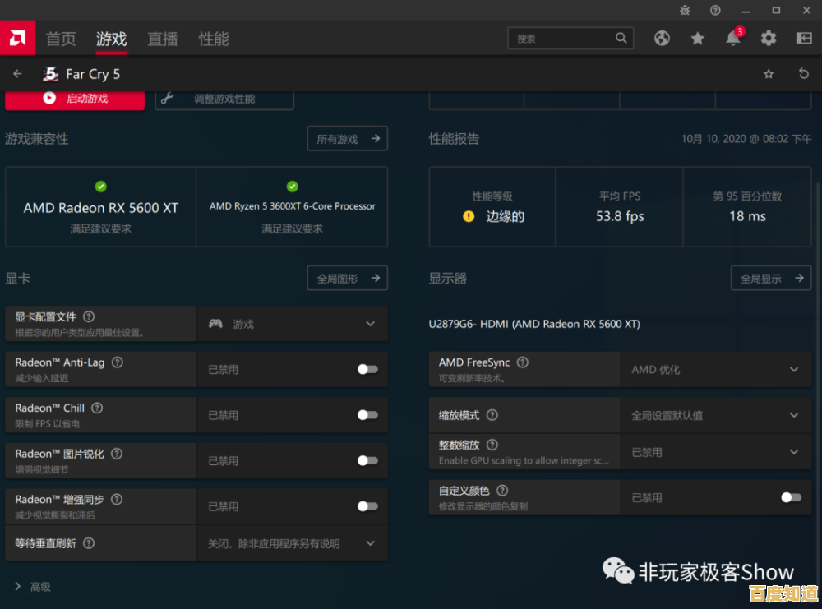Open the settings gear icon
Viewport: 822px width, 609px height.
pos(768,38)
